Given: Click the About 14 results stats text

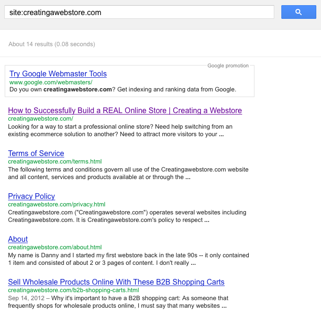Looking at the screenshot, I should (x=52, y=44).
